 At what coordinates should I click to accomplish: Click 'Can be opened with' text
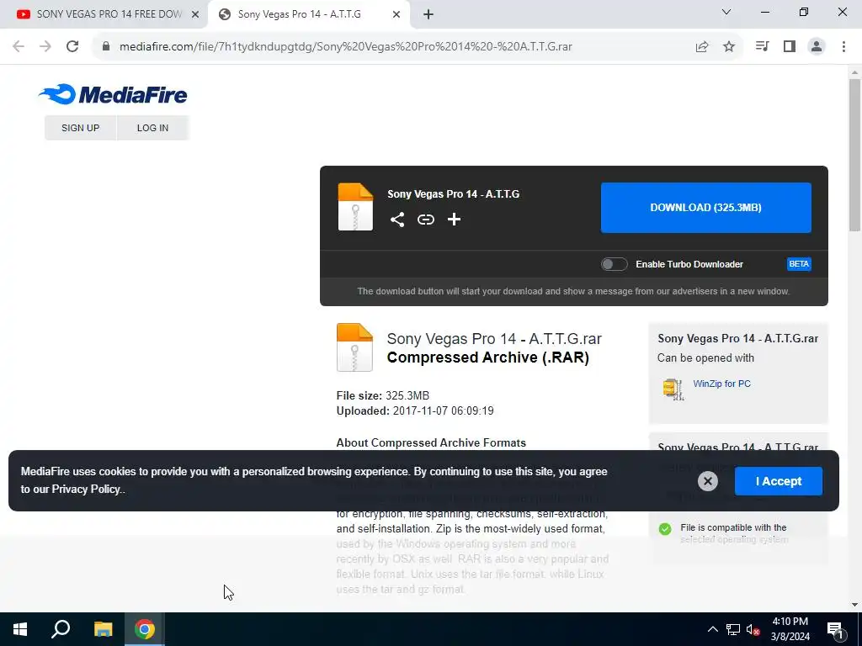point(705,358)
